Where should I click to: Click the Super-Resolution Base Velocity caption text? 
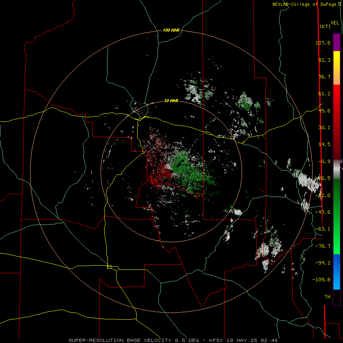tap(173, 340)
